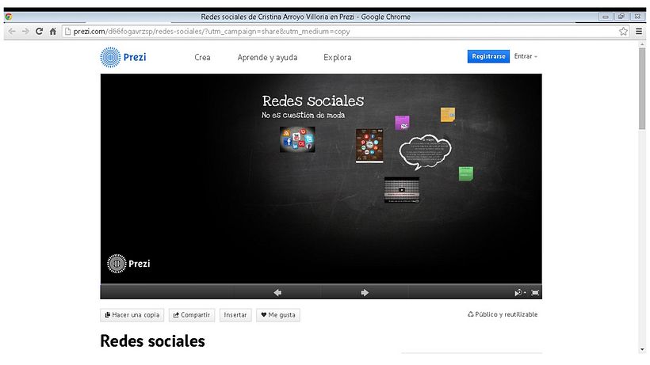Click the Redes Sociales title in presentation
This screenshot has height=365, width=650.
click(x=313, y=101)
